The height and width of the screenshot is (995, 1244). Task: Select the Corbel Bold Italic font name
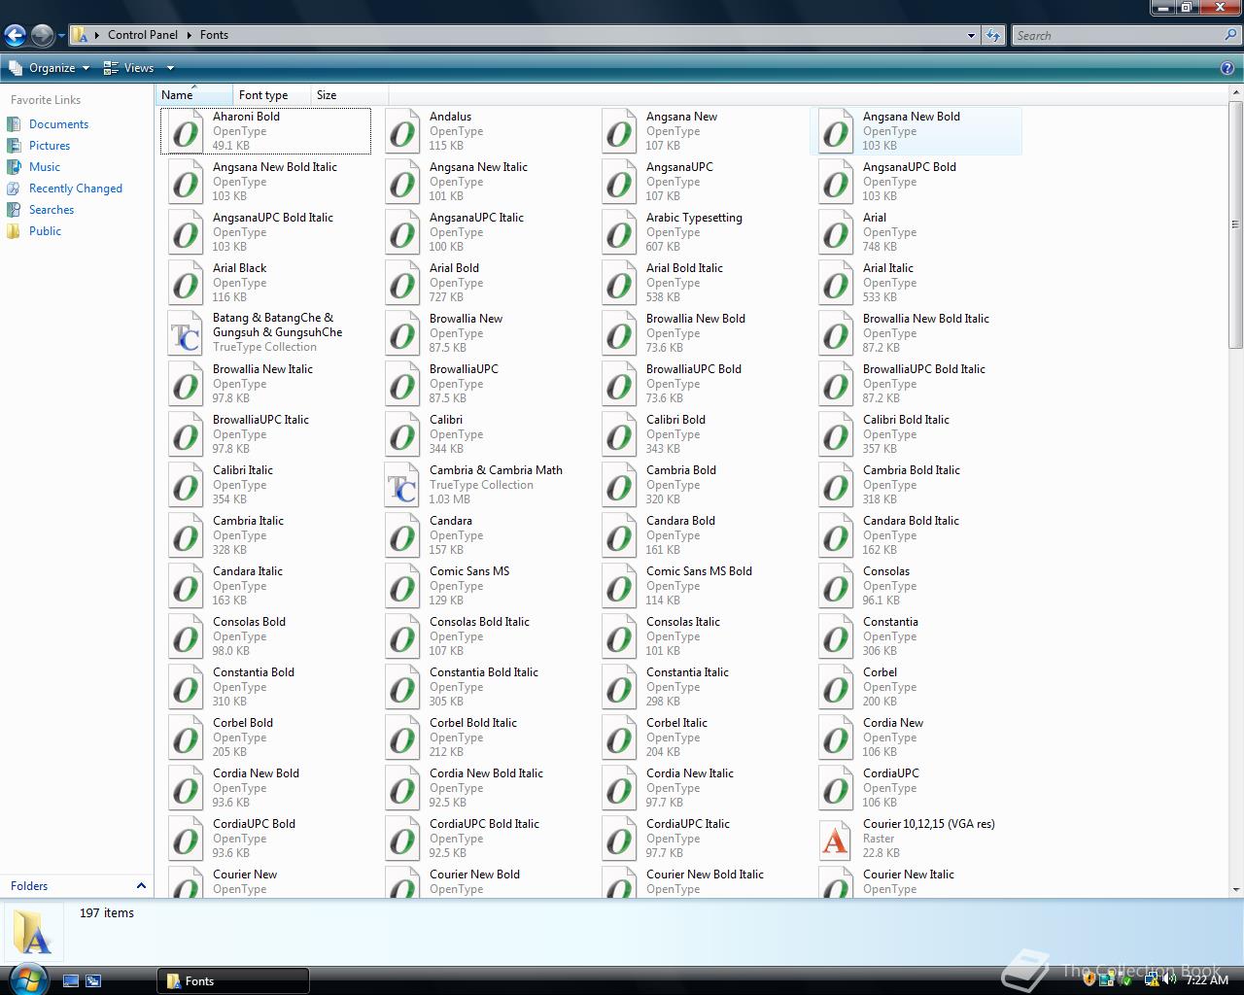tap(473, 723)
